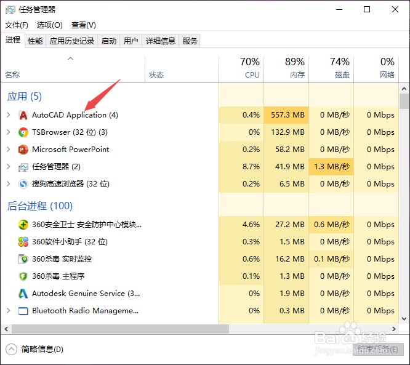Click the 0.1 MB/秒 disk cell
The width and height of the screenshot is (410, 365).
331,259
